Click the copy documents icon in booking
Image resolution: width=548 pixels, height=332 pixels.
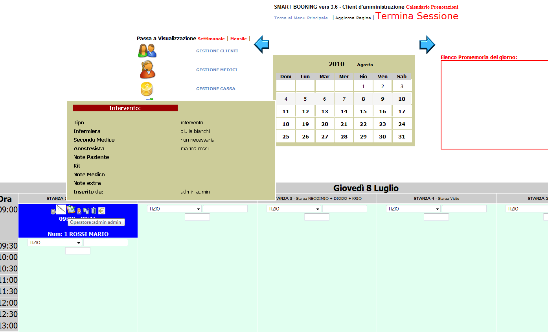click(x=86, y=211)
